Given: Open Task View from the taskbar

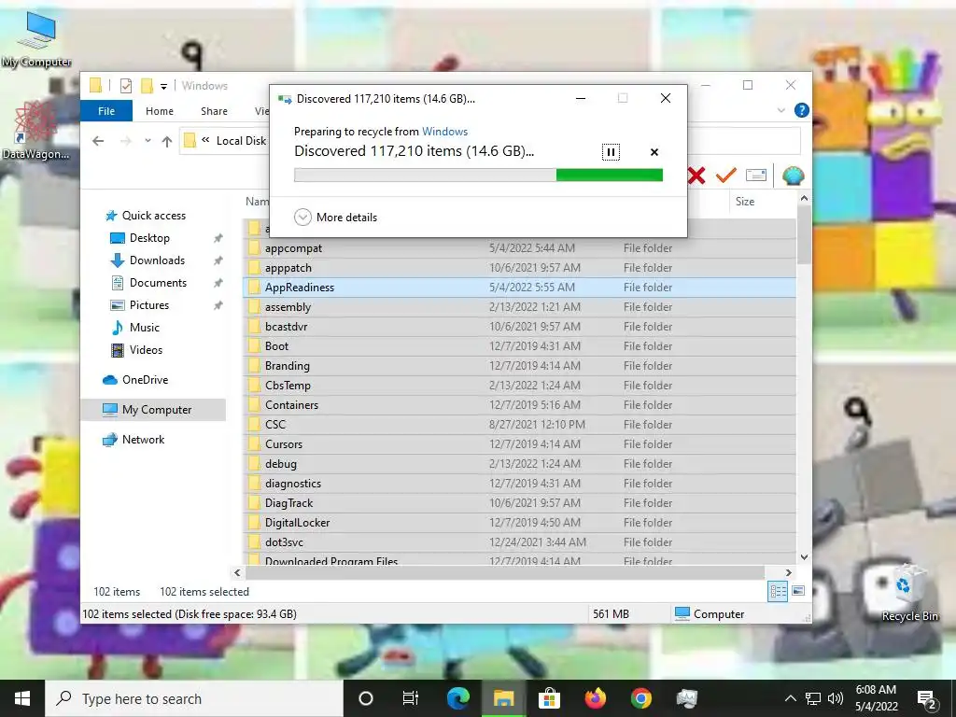Looking at the screenshot, I should point(411,698).
